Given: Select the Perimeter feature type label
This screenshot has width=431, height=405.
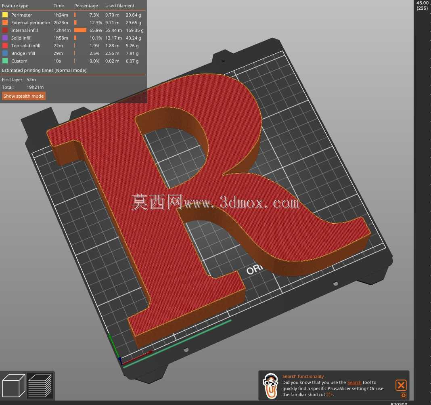Looking at the screenshot, I should pos(22,15).
